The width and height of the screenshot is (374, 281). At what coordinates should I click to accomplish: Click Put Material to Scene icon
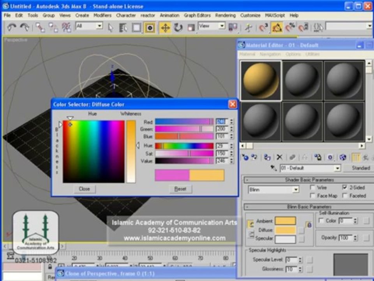tap(254, 157)
